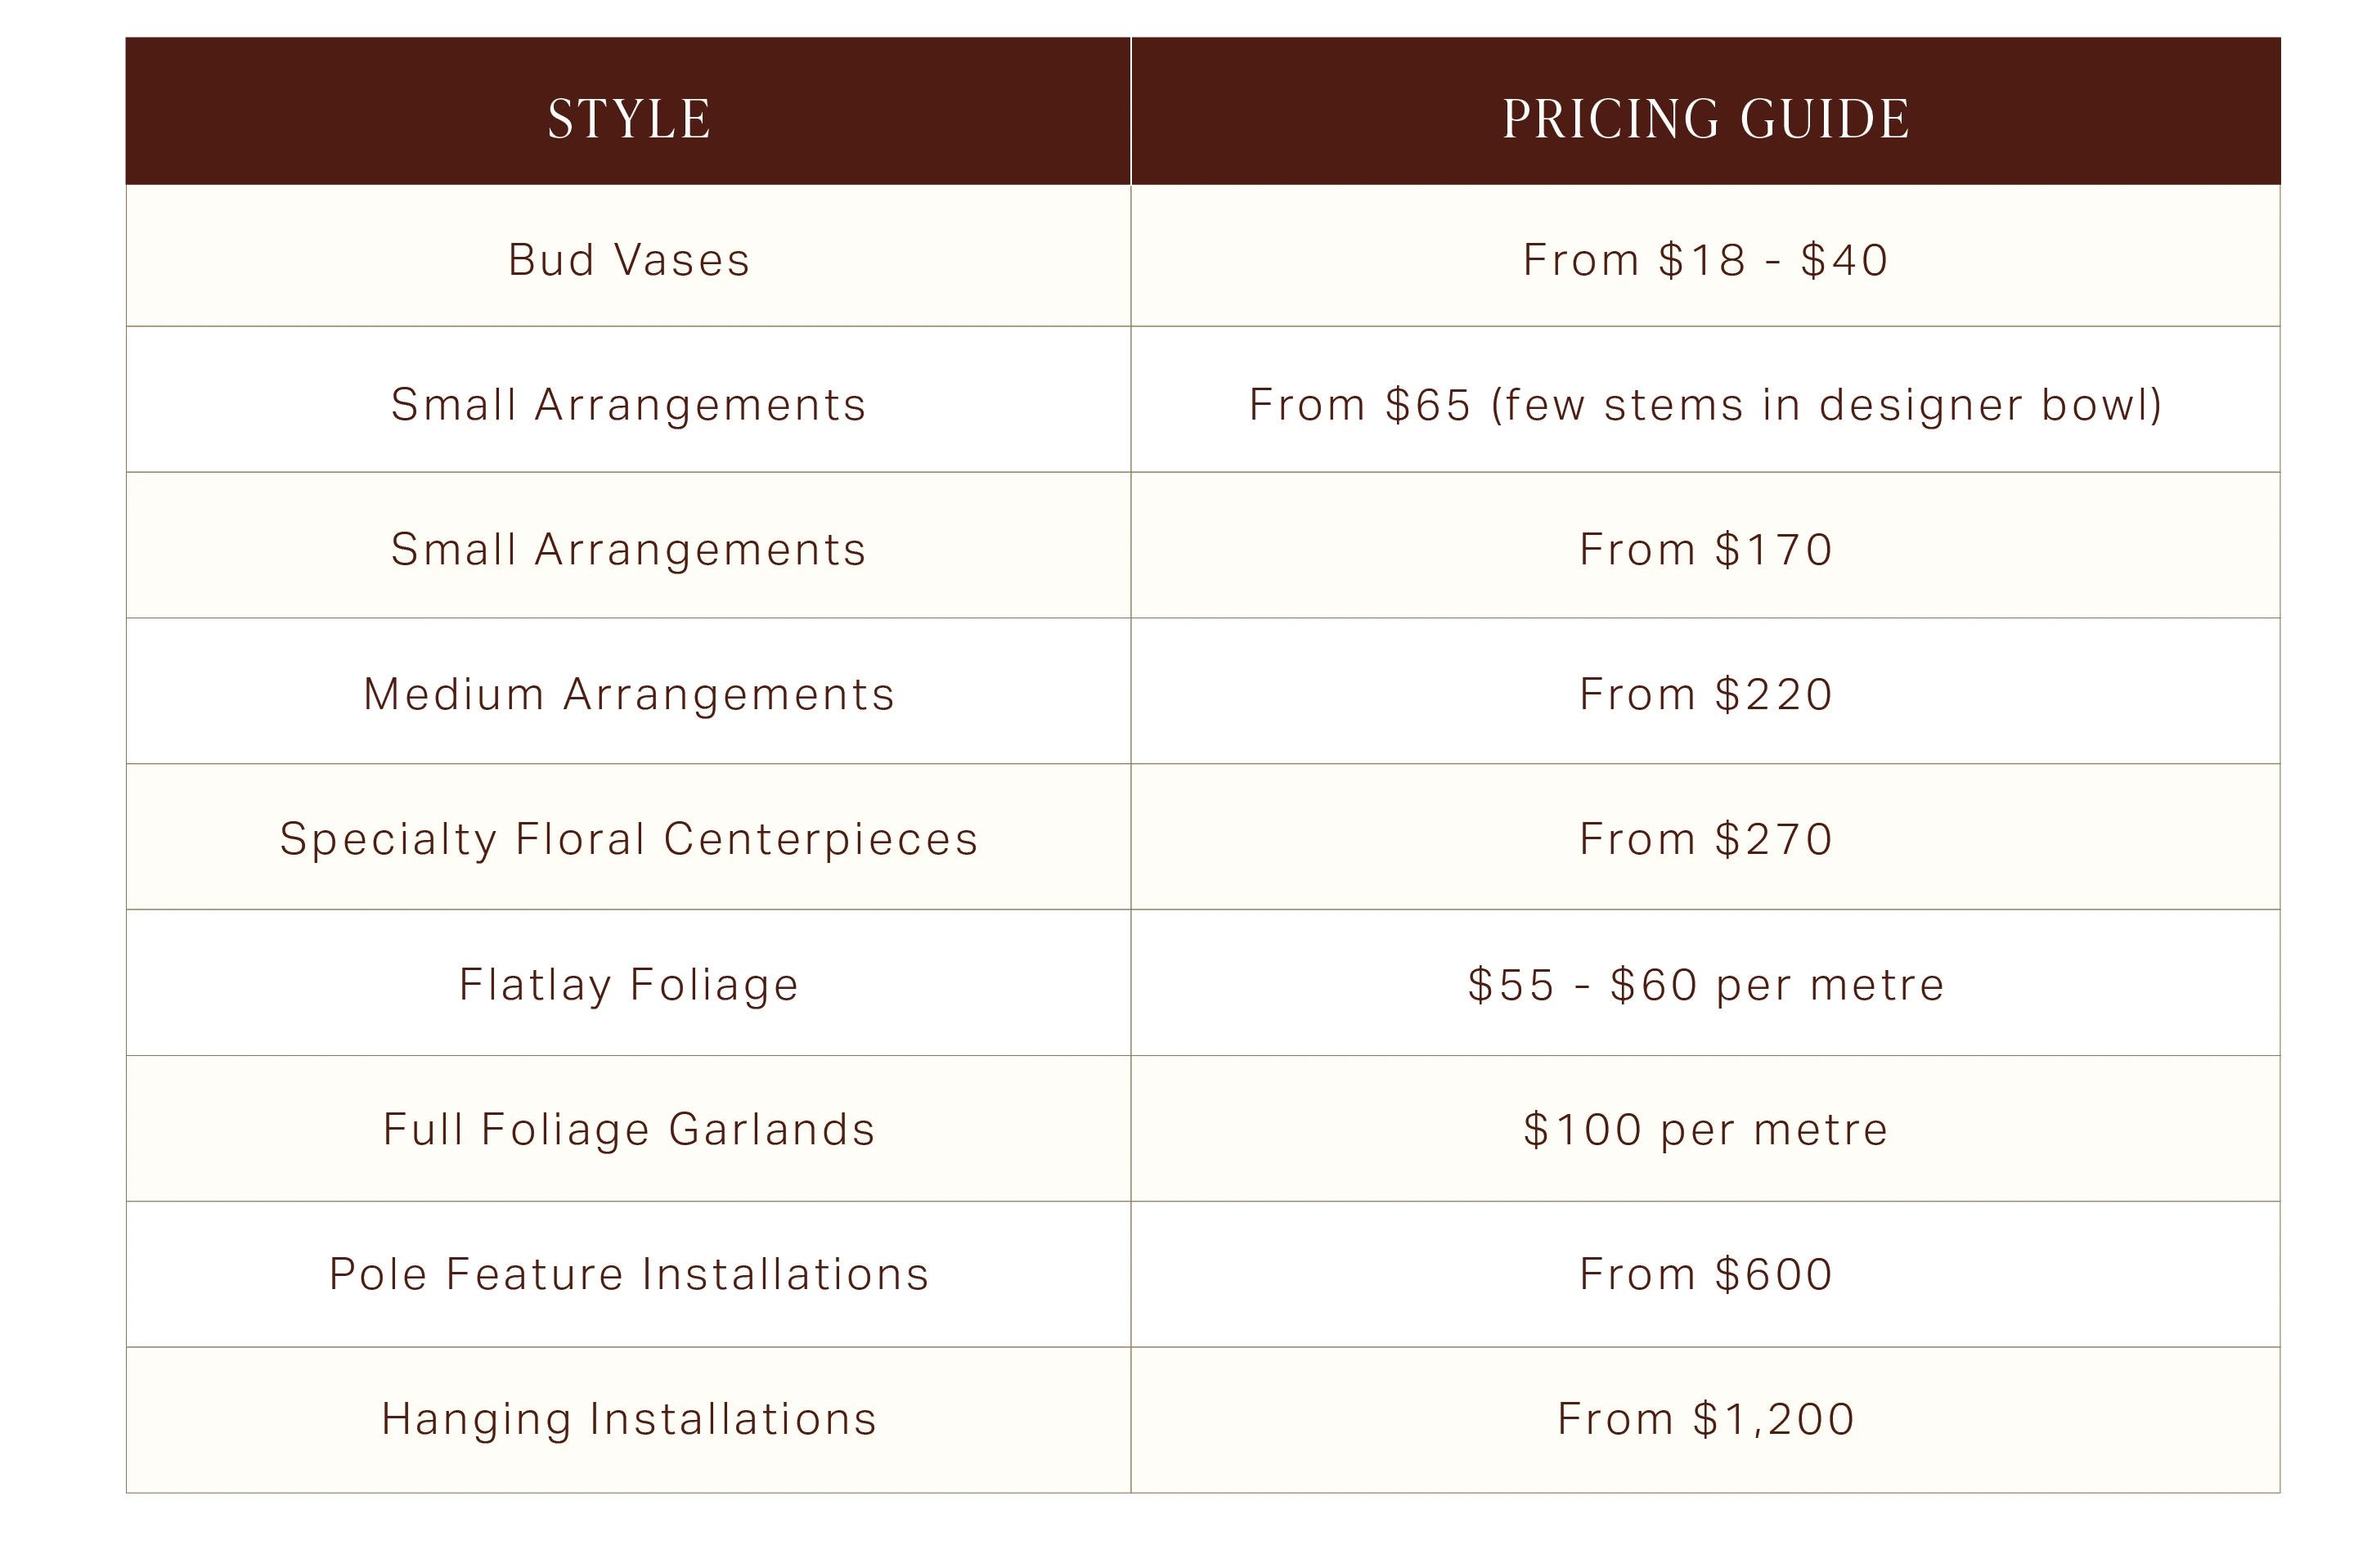Select the Flatlay Foliage cell

click(x=628, y=984)
